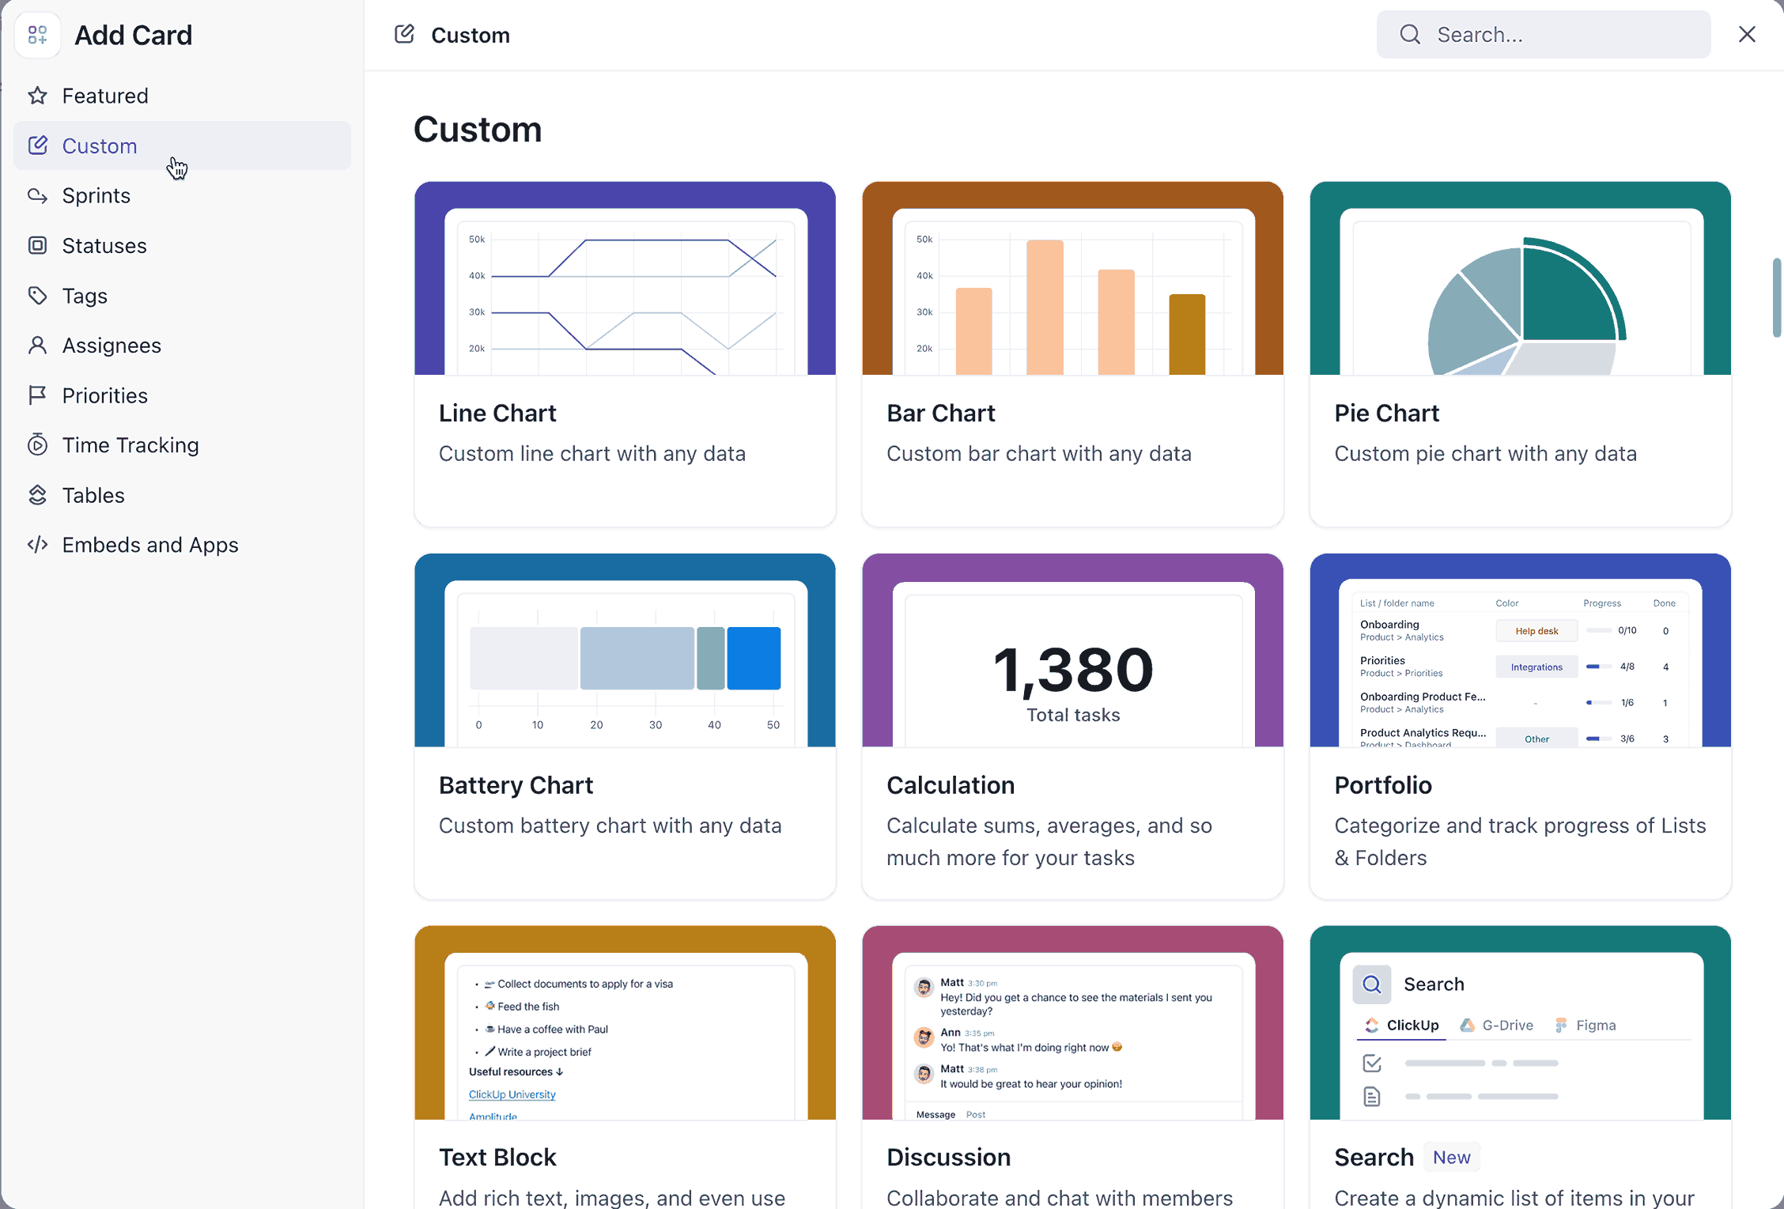Select the Custom sidebar category
The height and width of the screenshot is (1209, 1784).
(x=100, y=145)
